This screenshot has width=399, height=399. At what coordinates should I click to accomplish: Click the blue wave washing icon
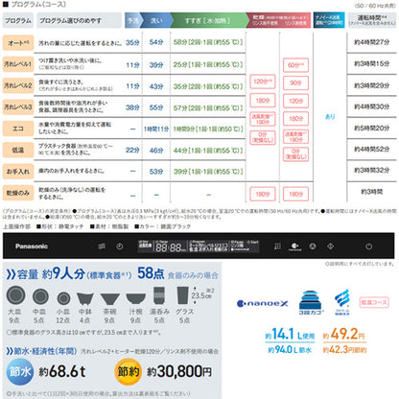pyautogui.click(x=342, y=302)
